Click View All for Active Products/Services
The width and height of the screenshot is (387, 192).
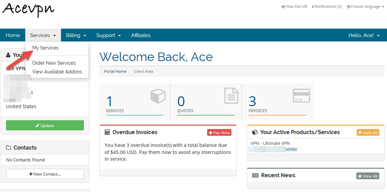pos(368,132)
